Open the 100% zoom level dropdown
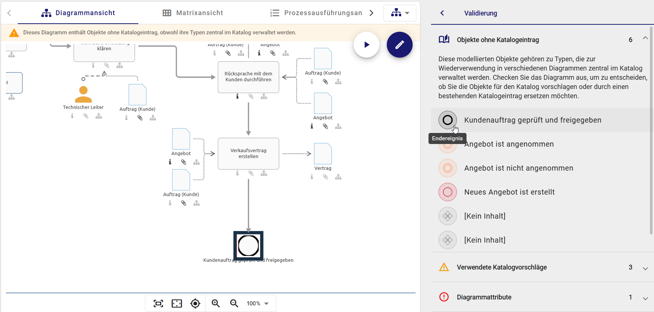The width and height of the screenshot is (654, 312). coord(258,304)
